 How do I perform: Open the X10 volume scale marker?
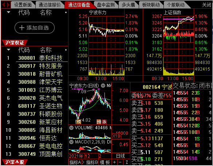coord(116,136)
